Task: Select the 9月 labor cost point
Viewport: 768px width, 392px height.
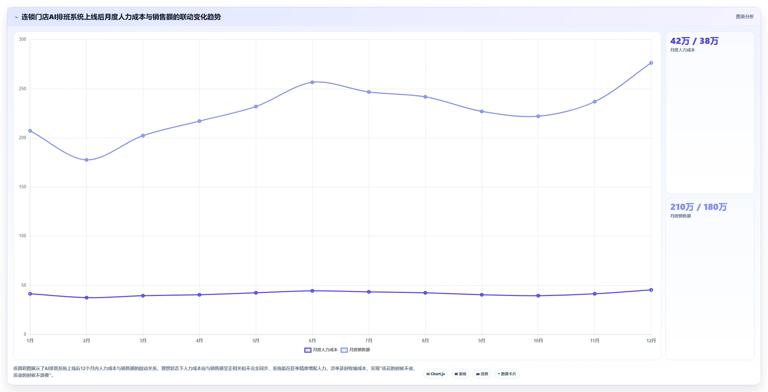Action: [x=482, y=295]
